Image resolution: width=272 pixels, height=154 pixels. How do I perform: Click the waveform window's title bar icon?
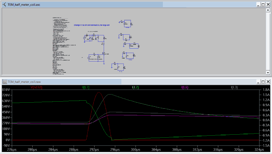4,82
